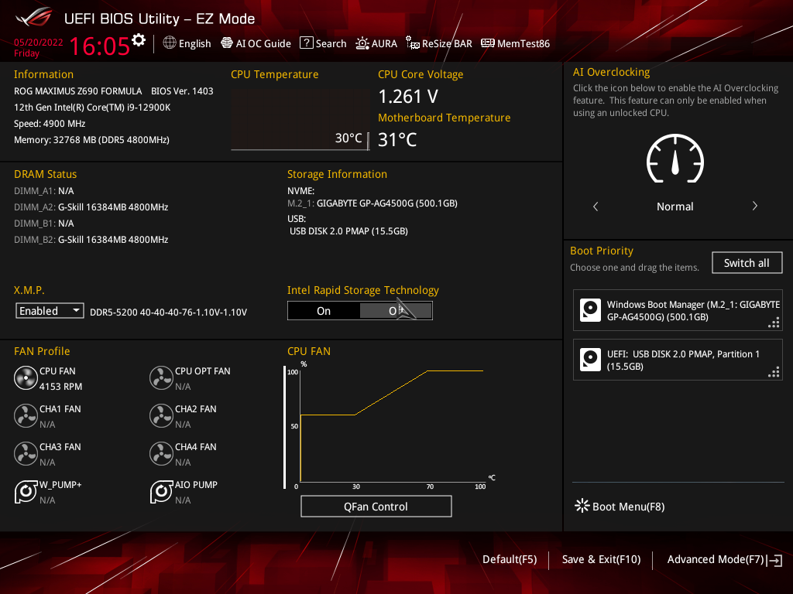Click the CHA2 FAN icon
This screenshot has height=594, width=793.
tap(161, 415)
